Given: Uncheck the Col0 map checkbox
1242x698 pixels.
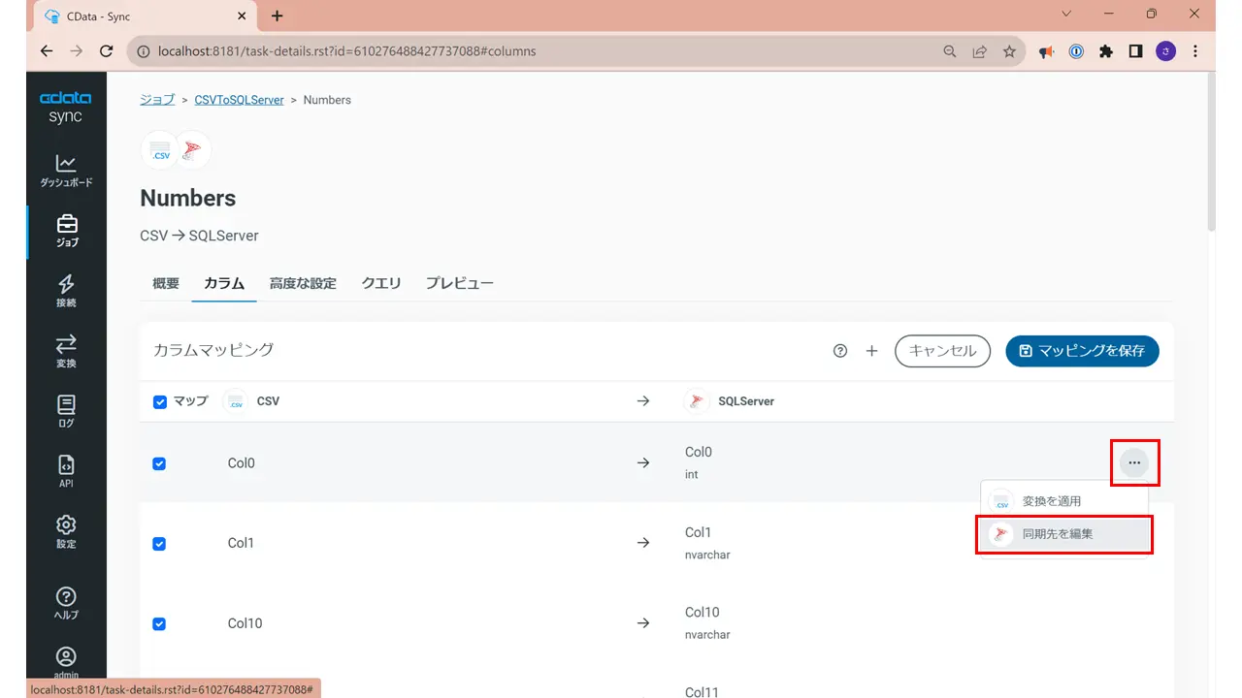Looking at the screenshot, I should click(x=159, y=463).
